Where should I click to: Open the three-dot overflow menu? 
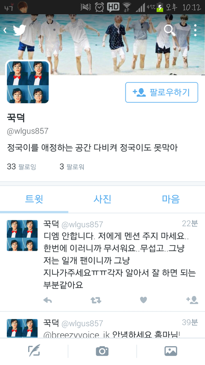(195, 30)
